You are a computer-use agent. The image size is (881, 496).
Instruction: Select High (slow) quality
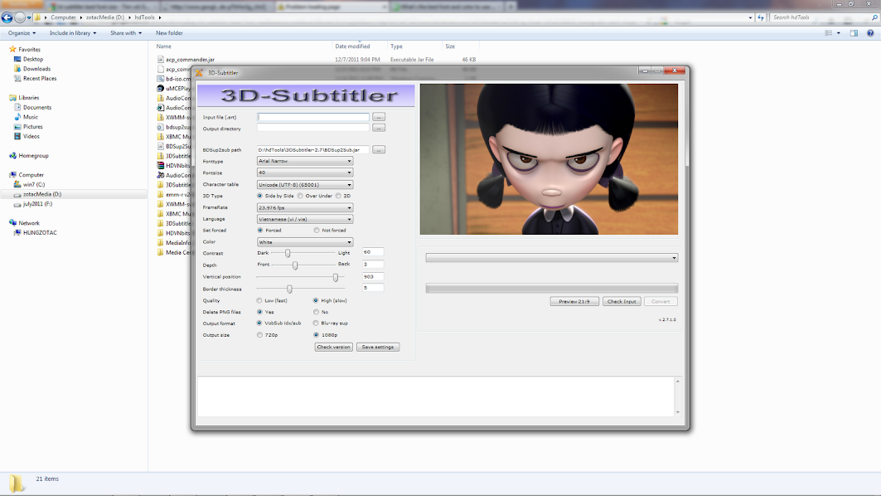pyautogui.click(x=316, y=300)
